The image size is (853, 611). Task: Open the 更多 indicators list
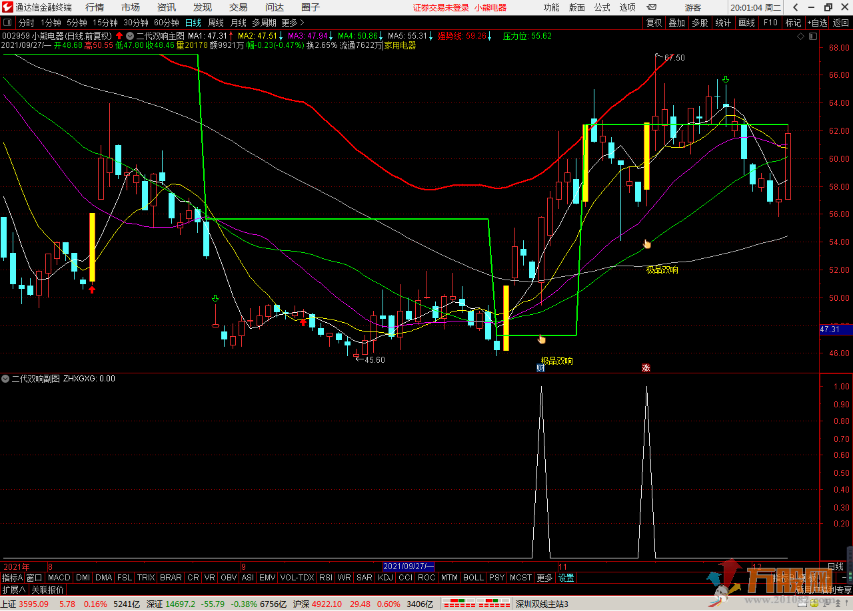[544, 578]
